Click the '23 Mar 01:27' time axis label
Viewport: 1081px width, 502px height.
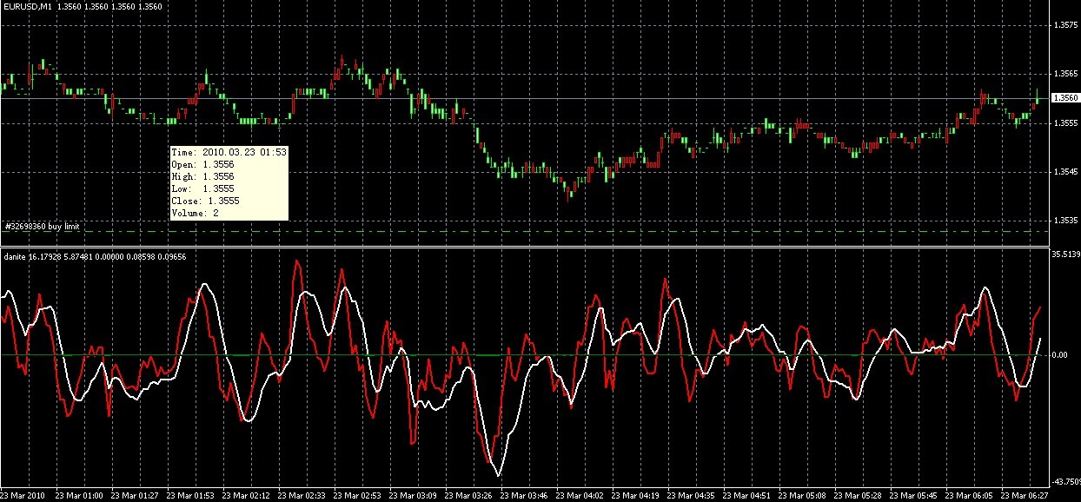tap(136, 496)
